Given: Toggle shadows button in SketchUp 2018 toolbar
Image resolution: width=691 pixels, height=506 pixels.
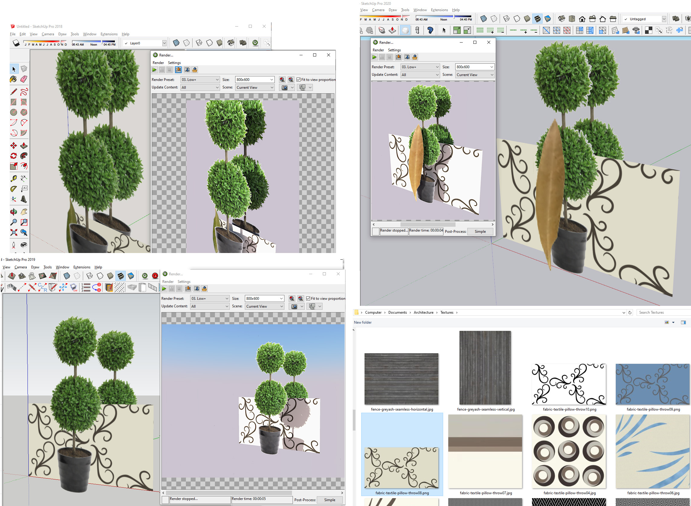Looking at the screenshot, I should click(16, 43).
